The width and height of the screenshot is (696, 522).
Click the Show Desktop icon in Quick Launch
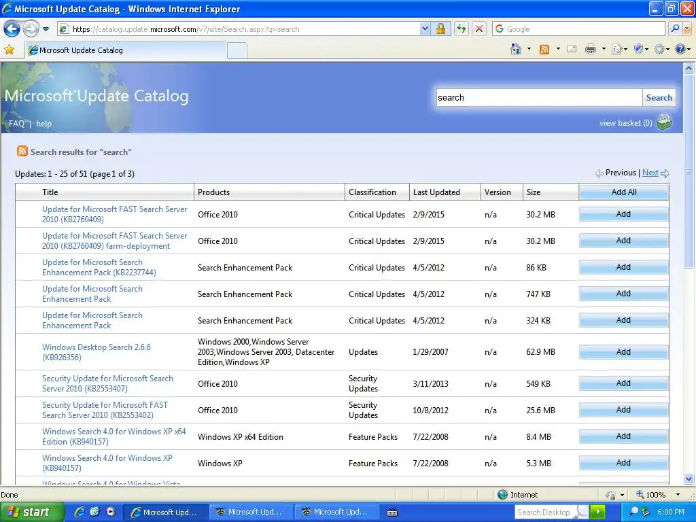[94, 512]
